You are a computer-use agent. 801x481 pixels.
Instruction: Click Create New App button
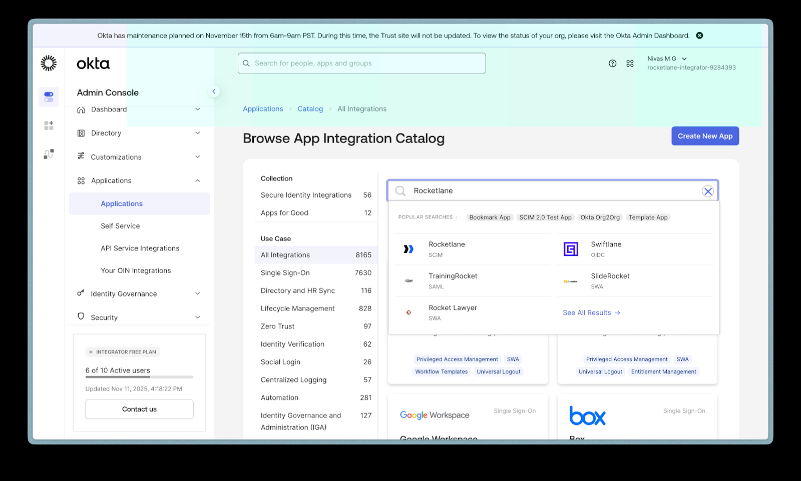tap(705, 136)
